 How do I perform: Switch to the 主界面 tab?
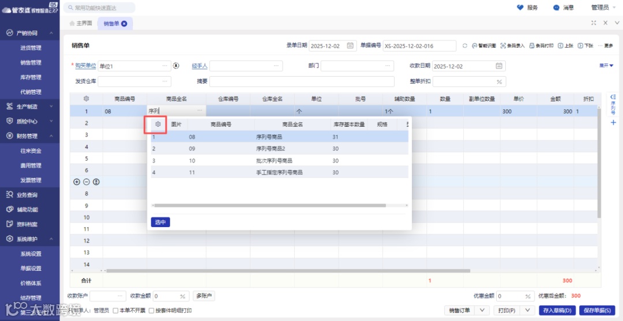pos(81,24)
